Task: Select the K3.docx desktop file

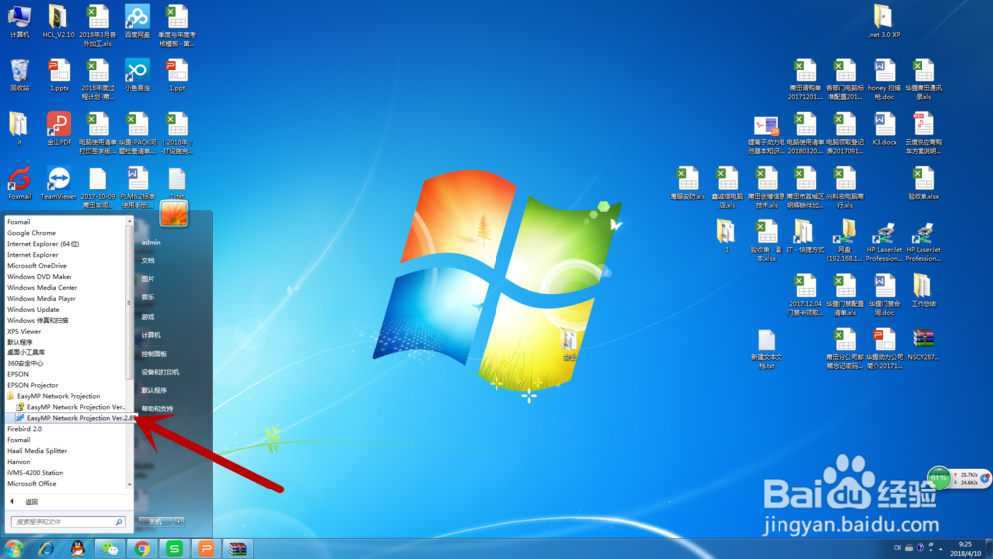Action: click(884, 129)
